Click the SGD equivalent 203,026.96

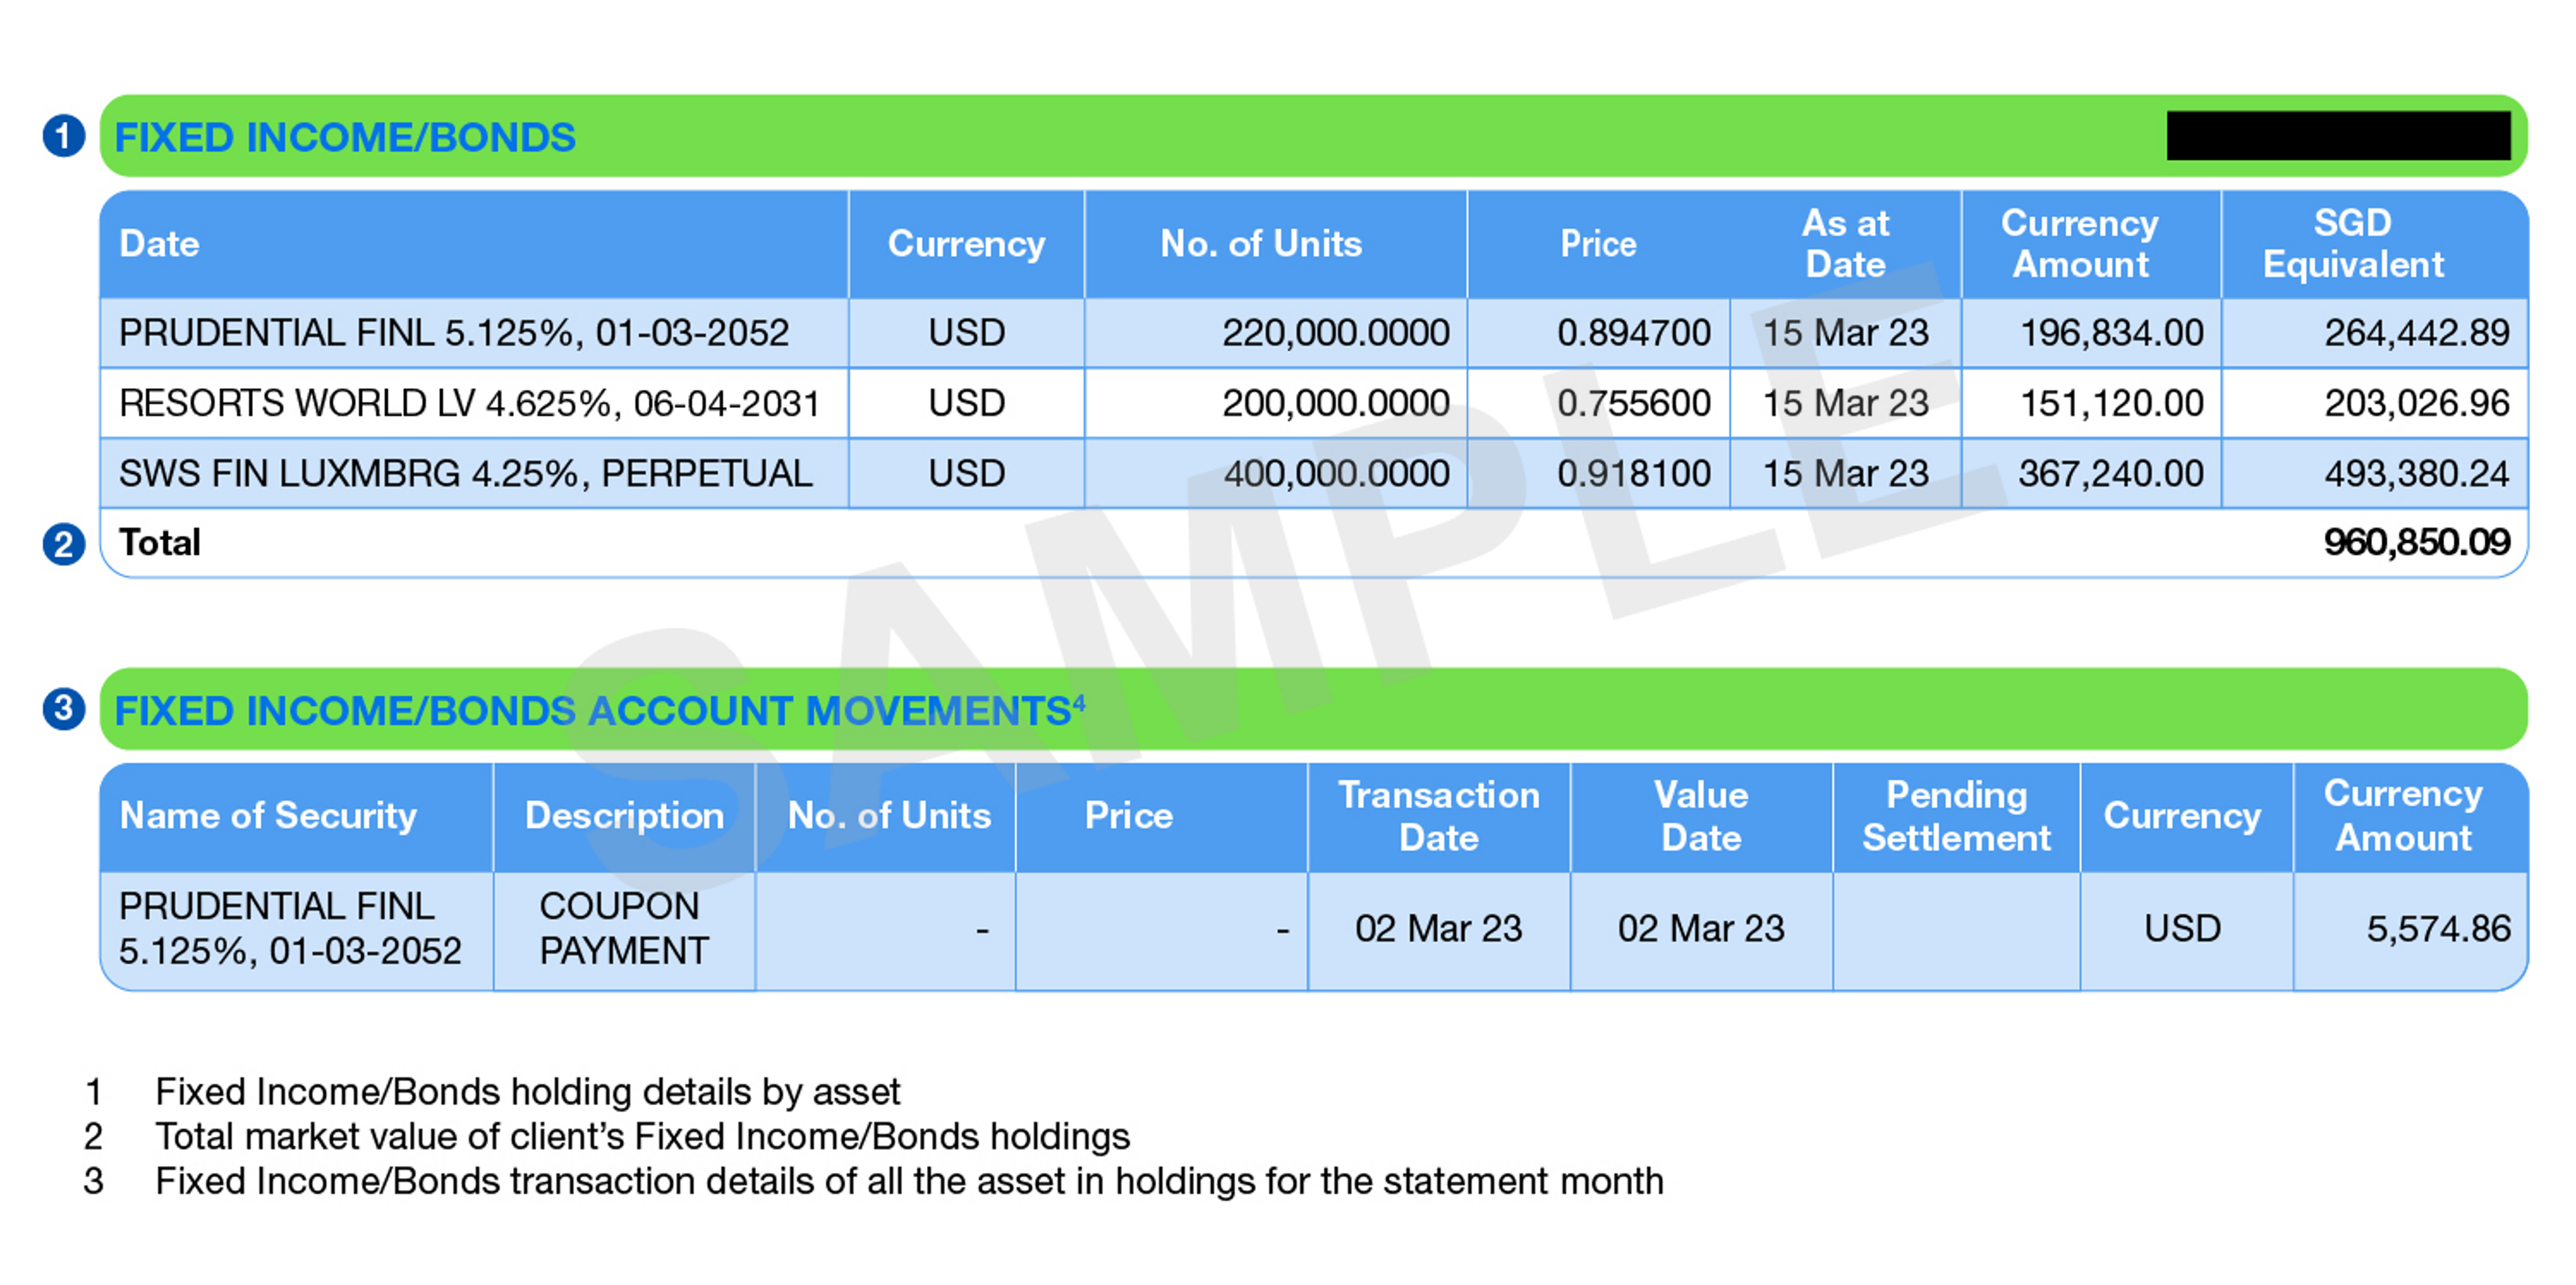[x=2417, y=403]
